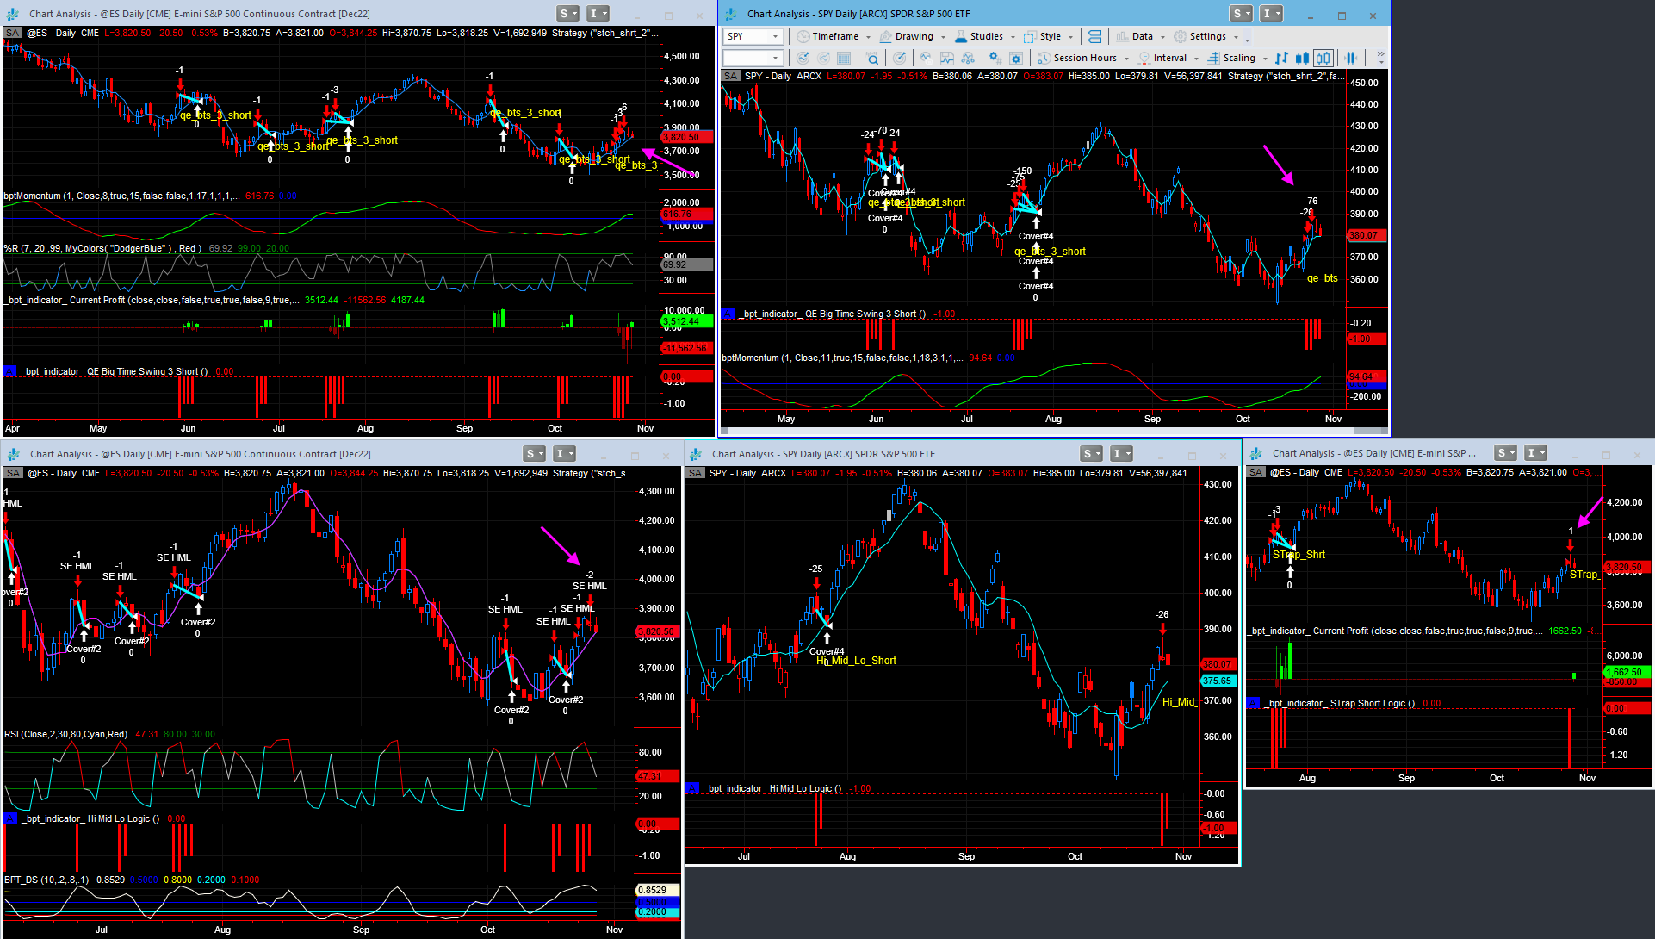Click blue indicator badge by Hi Mid Lo Logic, bottom-left chart

coord(10,818)
